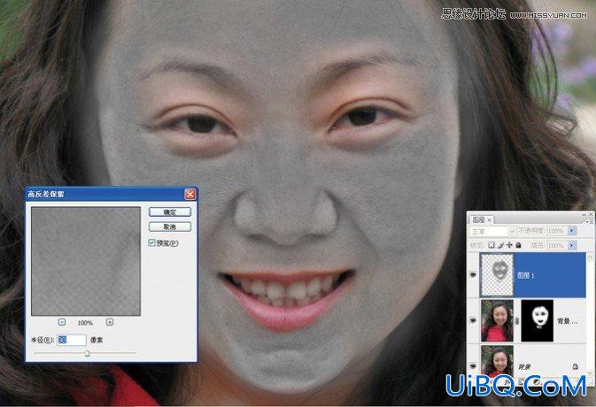Click the mask link chain icon

pyautogui.click(x=517, y=321)
